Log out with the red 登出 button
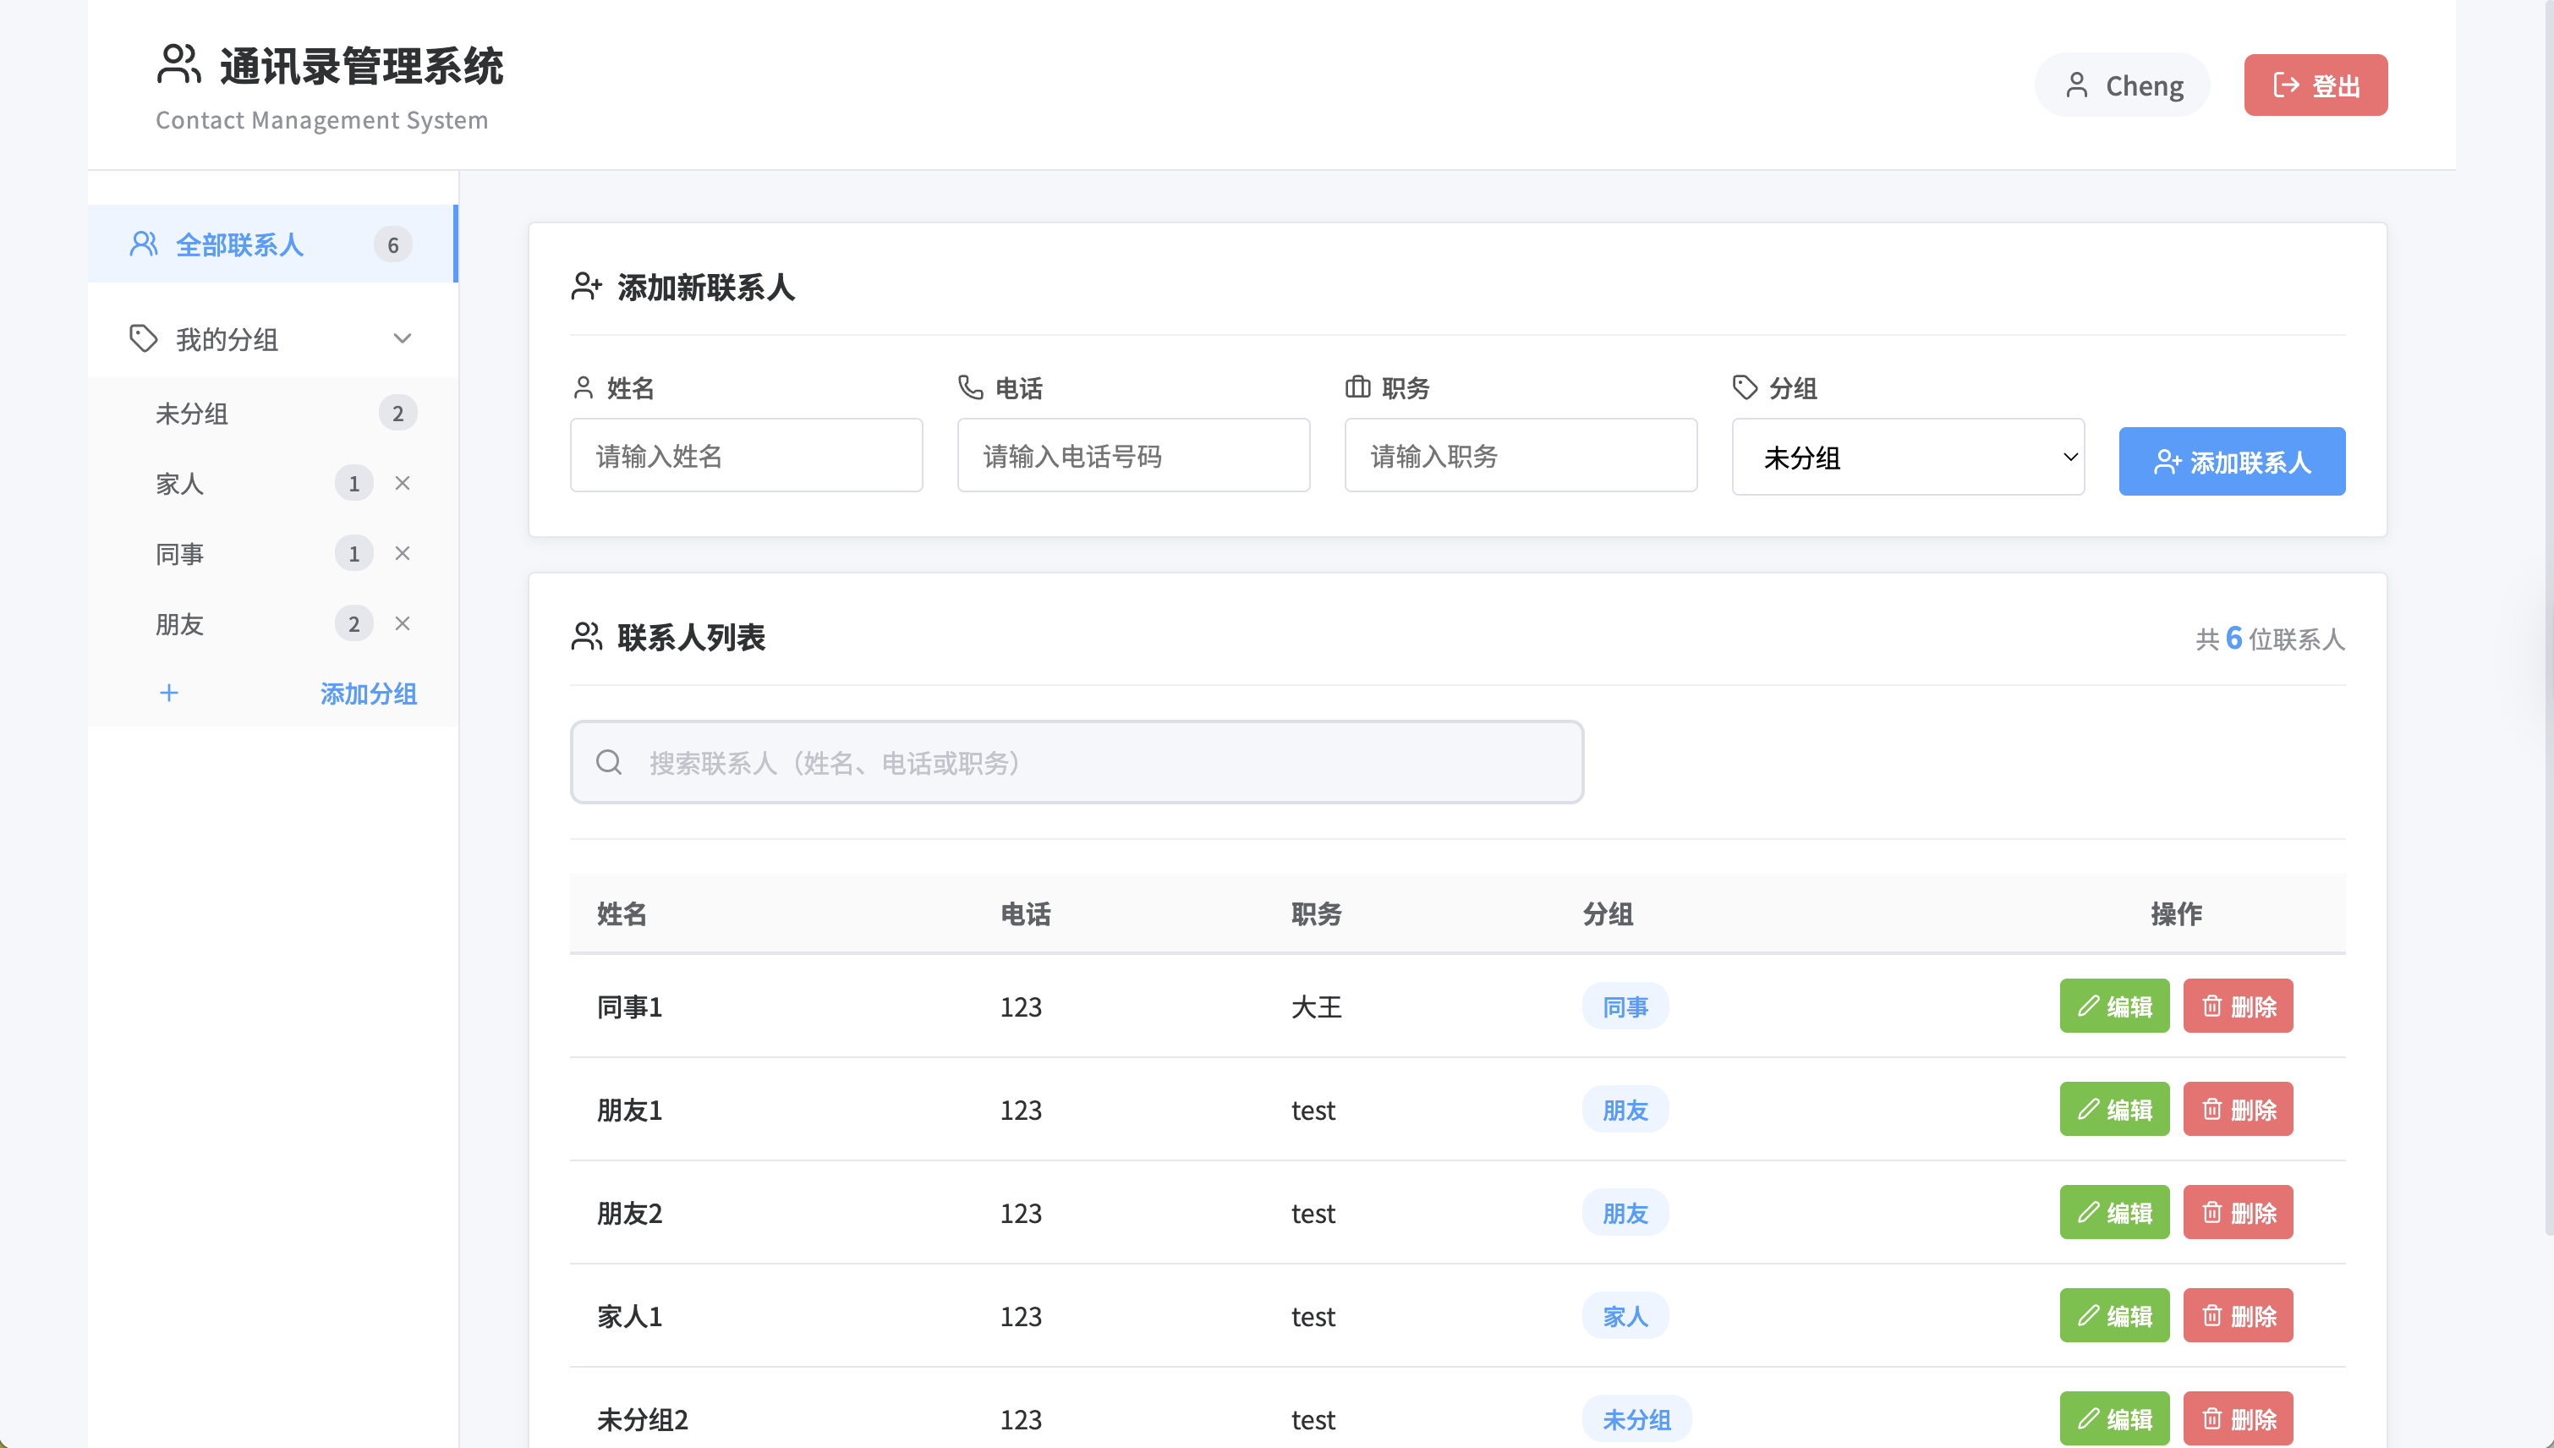The height and width of the screenshot is (1448, 2554). pyautogui.click(x=2315, y=85)
